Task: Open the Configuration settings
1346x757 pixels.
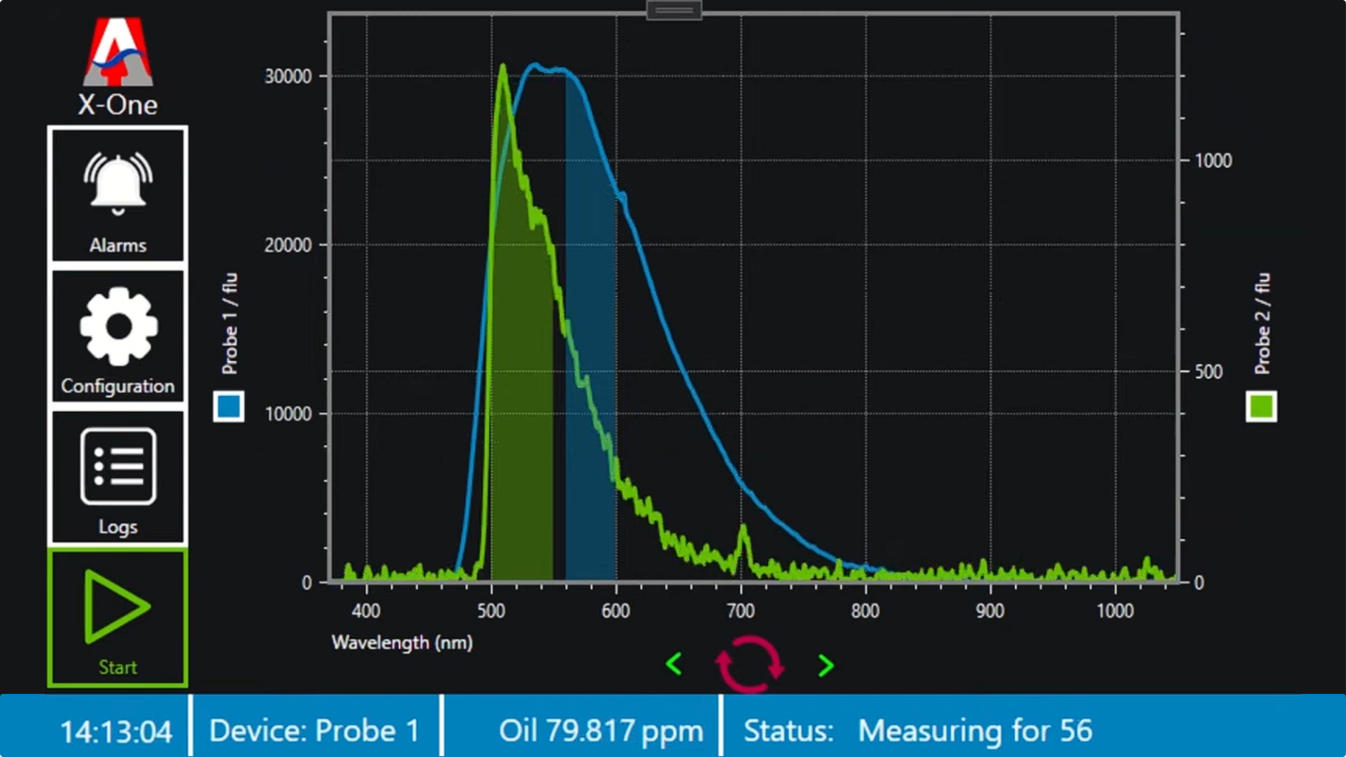Action: [117, 336]
